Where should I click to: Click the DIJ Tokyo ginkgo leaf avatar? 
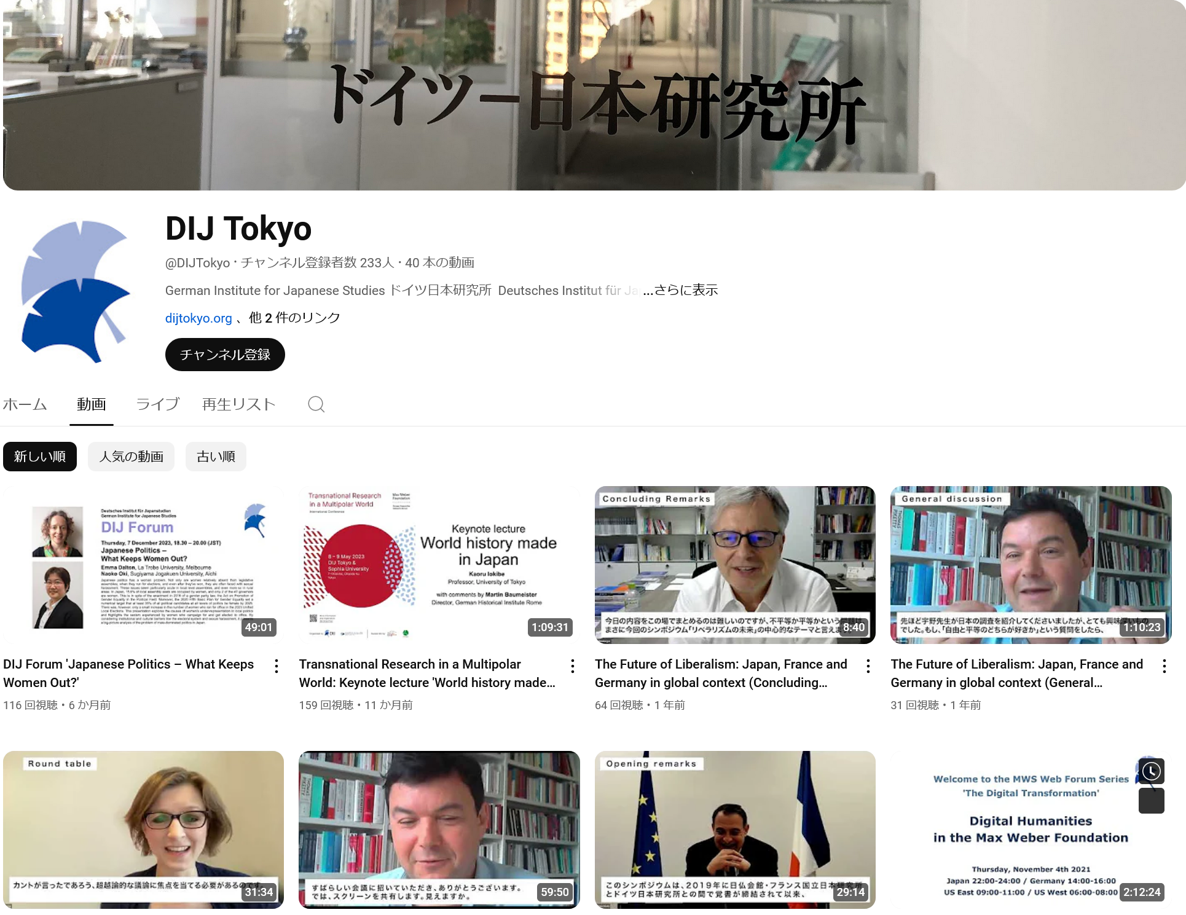point(76,292)
